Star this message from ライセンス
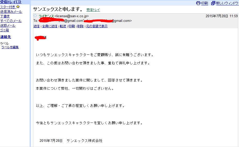 pyautogui.click(x=35, y=16)
